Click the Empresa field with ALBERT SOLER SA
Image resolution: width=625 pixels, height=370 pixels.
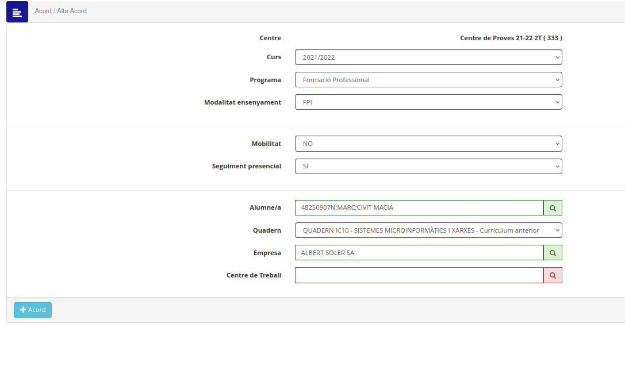pyautogui.click(x=419, y=253)
